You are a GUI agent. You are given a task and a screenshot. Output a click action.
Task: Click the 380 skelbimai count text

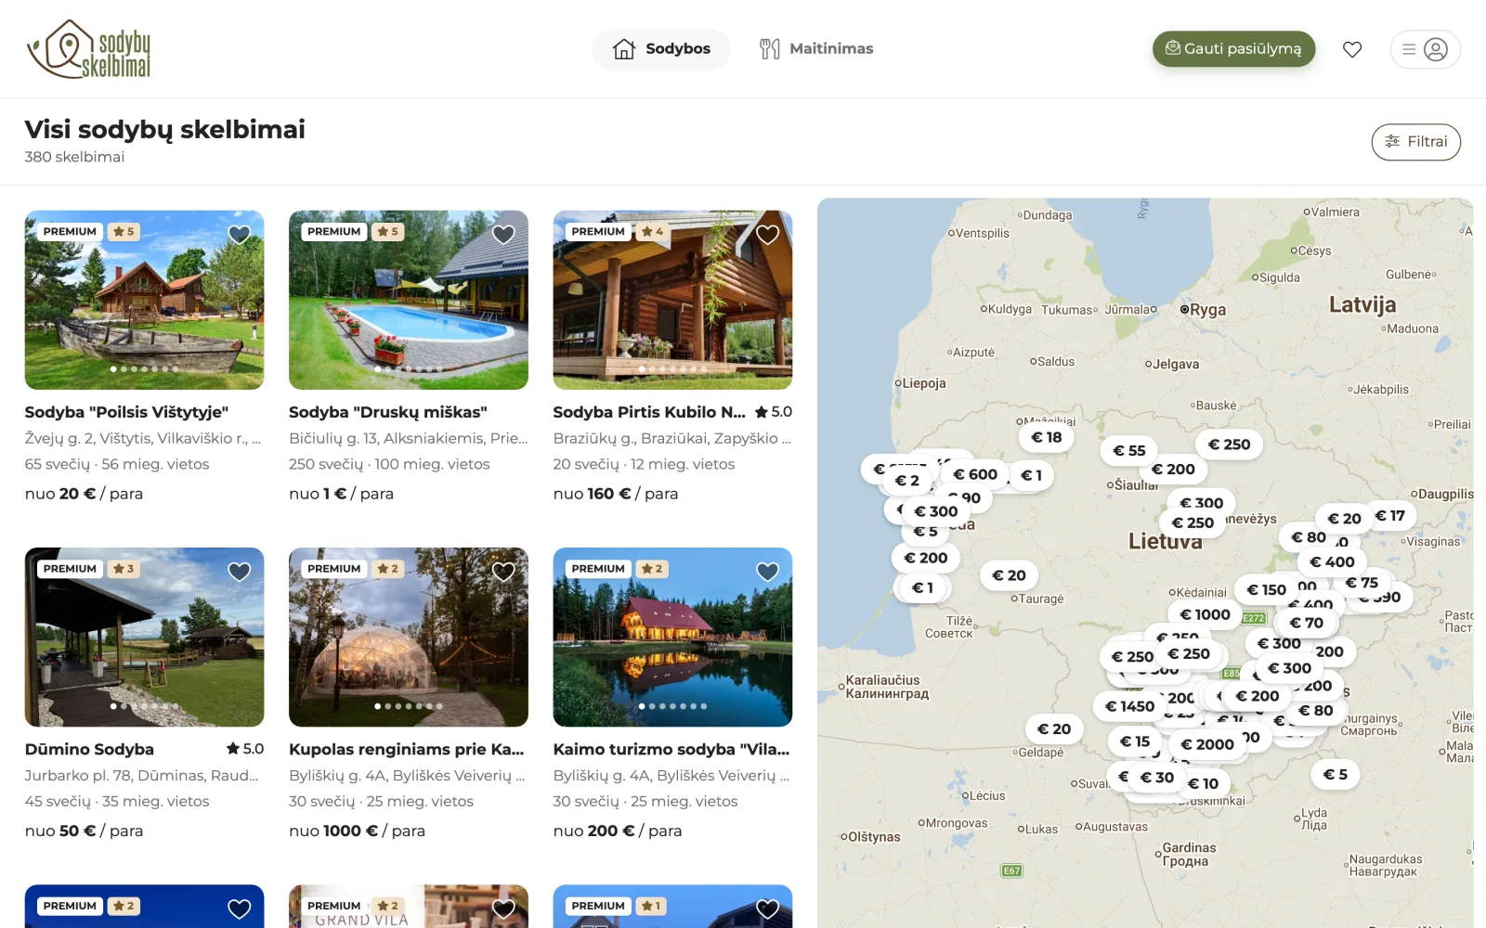click(74, 157)
